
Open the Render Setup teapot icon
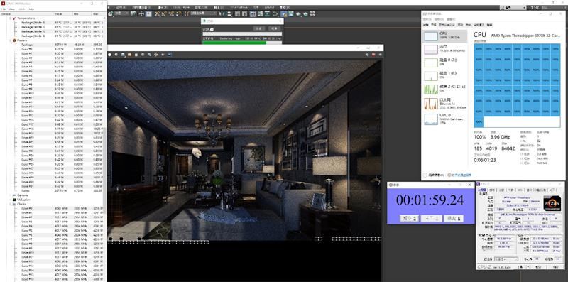(298, 13)
